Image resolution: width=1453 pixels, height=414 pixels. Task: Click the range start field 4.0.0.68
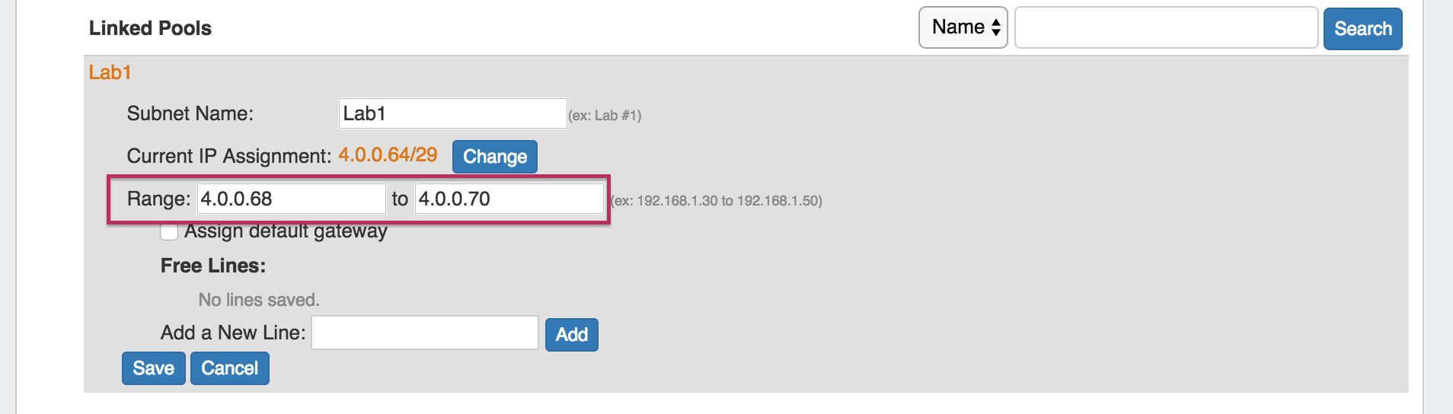(291, 199)
